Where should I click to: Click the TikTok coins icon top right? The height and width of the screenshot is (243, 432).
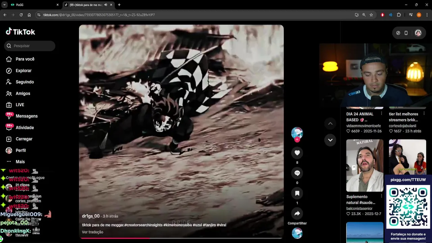point(398,33)
